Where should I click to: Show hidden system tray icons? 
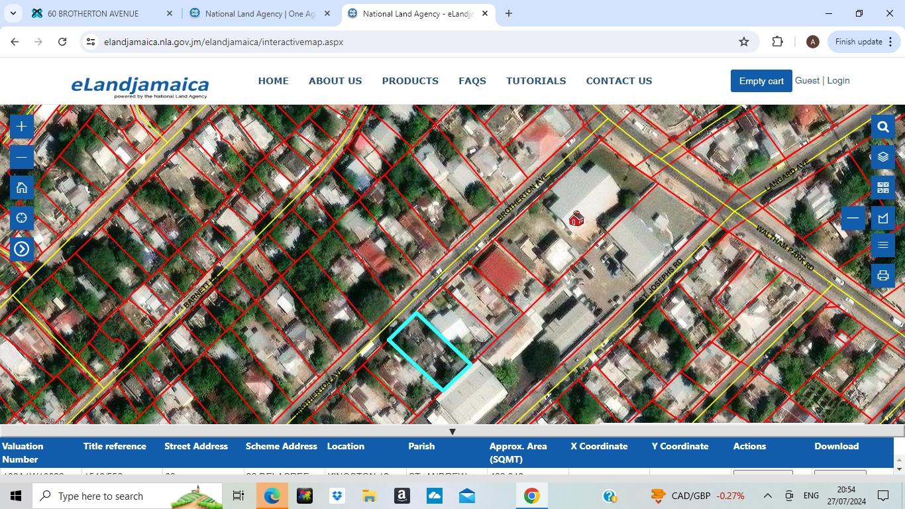(768, 496)
